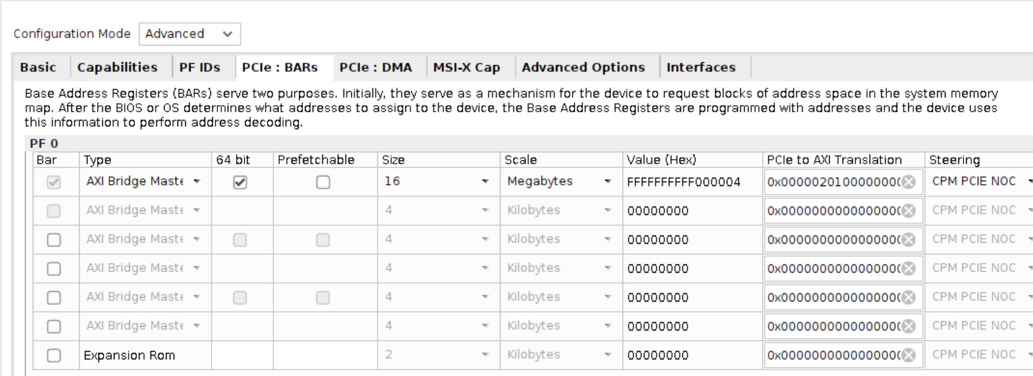Clear the first PCIe to AXI Translation value
Screen dimensions: 1033x376
coord(908,182)
